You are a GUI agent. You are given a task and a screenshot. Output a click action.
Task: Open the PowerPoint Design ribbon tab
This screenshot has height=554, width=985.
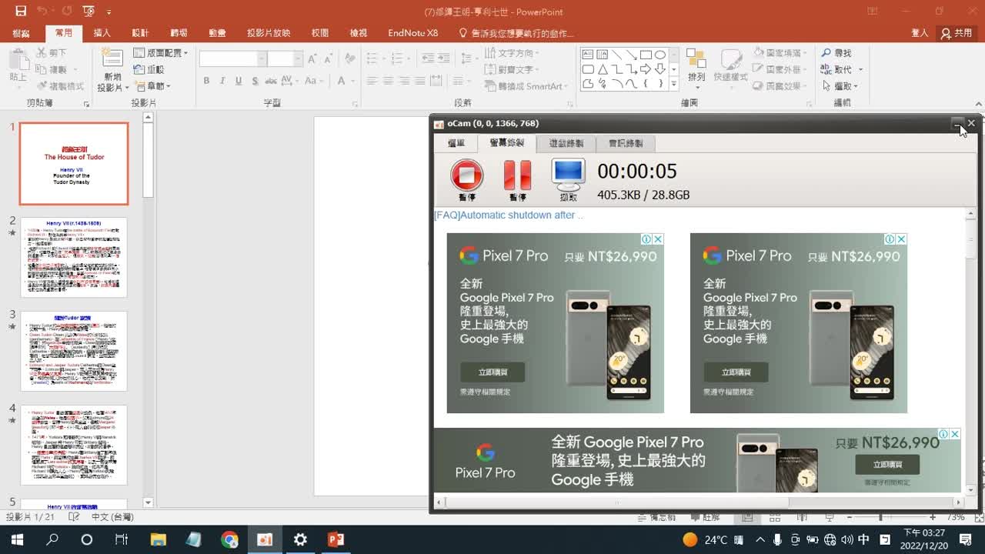tap(140, 33)
